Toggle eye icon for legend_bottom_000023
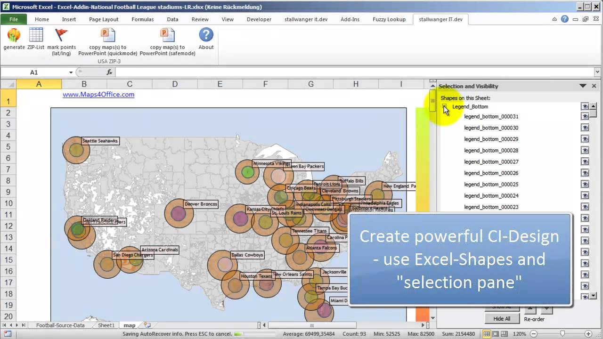603x339 pixels. 585,207
